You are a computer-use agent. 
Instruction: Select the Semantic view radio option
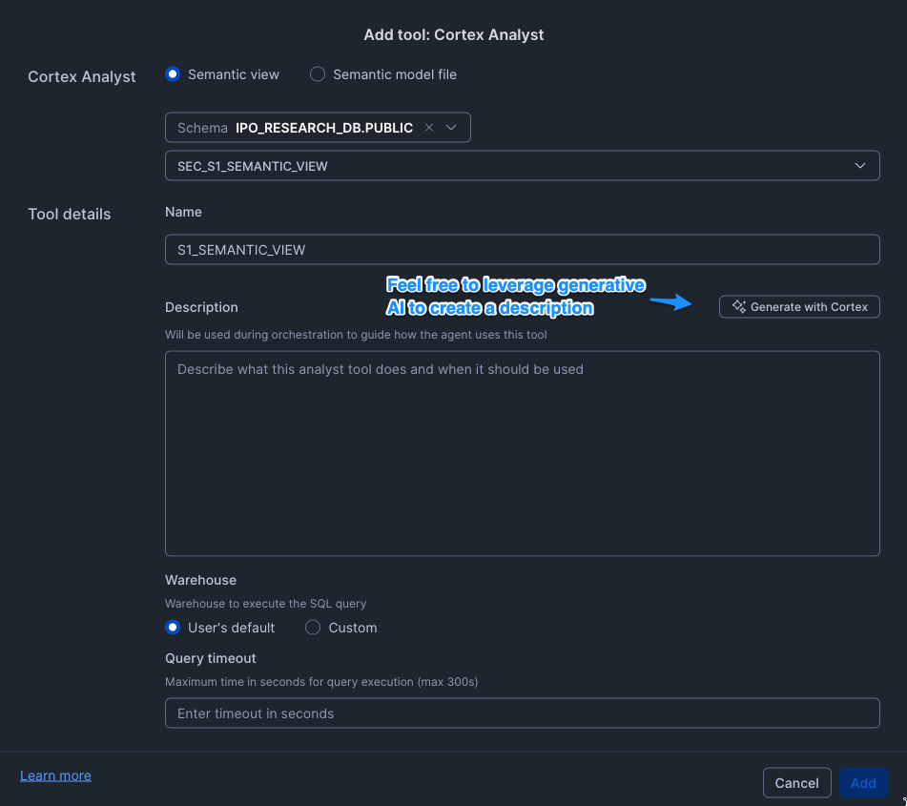click(173, 74)
